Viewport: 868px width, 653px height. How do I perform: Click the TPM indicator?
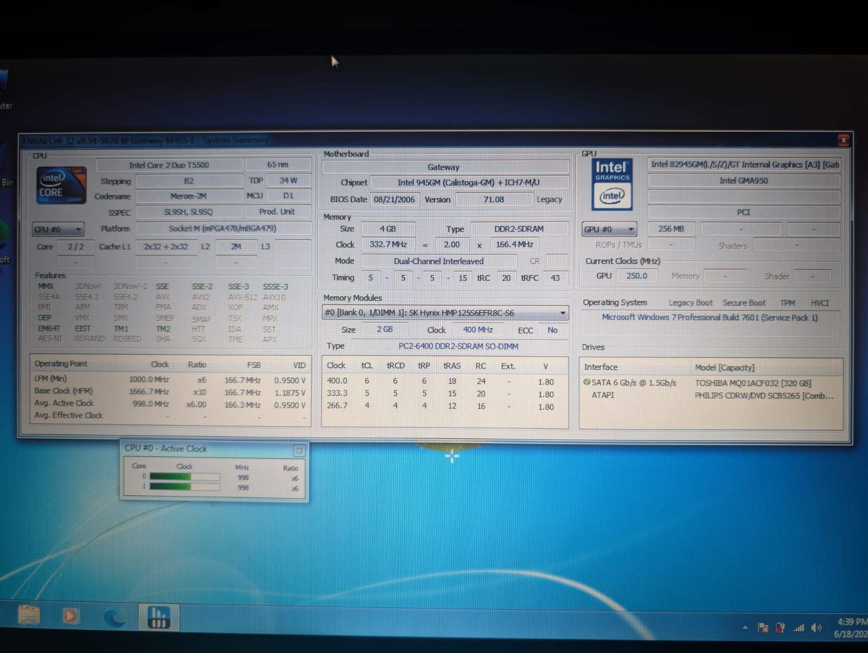click(x=787, y=303)
